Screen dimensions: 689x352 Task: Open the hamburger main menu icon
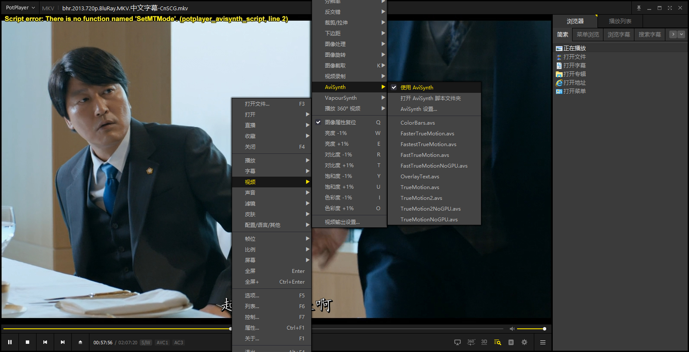[x=543, y=342]
